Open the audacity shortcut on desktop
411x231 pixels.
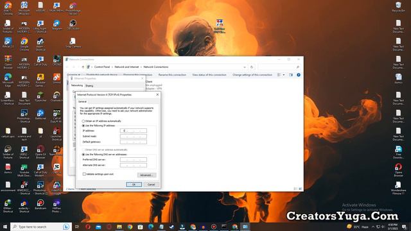click(24, 206)
